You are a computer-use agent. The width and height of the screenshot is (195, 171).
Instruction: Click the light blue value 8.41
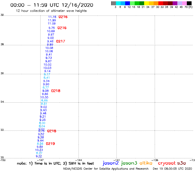(47, 78)
